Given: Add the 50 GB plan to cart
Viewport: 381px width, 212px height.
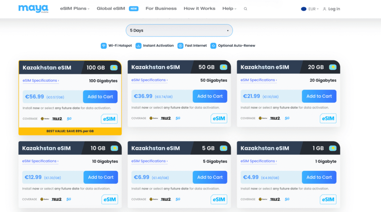Looking at the screenshot, I should point(210,96).
